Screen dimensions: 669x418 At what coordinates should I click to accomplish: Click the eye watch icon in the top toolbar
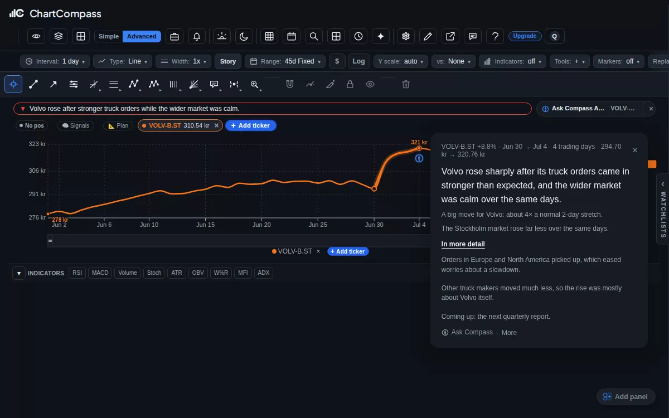coord(36,36)
